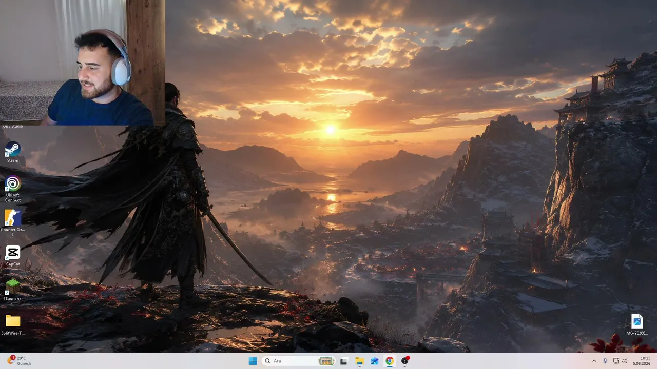Click the microphone icon in system tray
The image size is (657, 369).
pyautogui.click(x=605, y=361)
